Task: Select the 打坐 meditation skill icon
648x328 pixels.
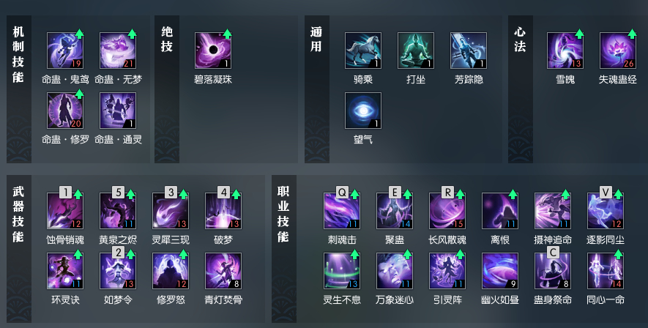Action: [x=416, y=51]
